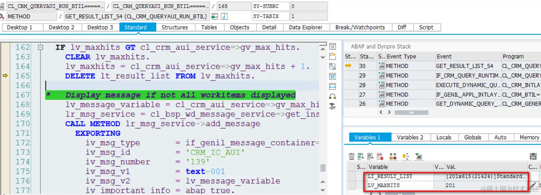Open the Structures tab
Screen dimensions: 541x195
[x=175, y=27]
